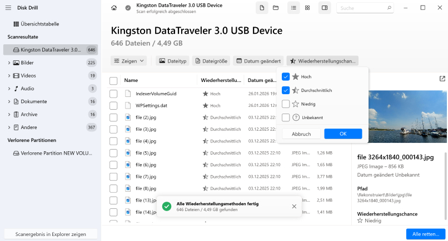Screen dimensions: 448x241
Task: Click the Übersichtstabelle grid icon
Action: point(16,24)
